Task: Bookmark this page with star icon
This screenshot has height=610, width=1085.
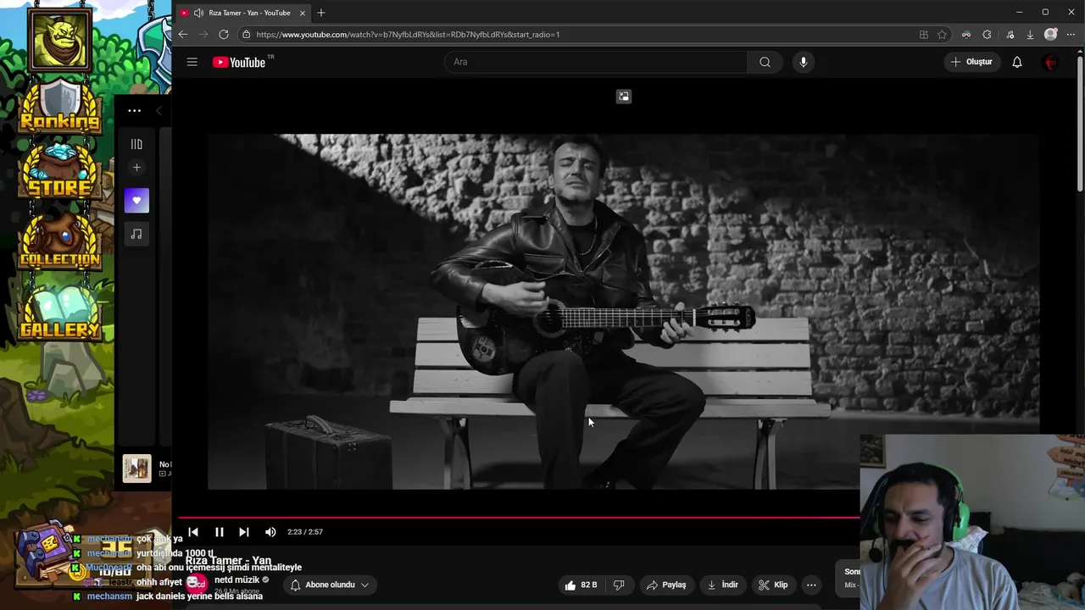Action: click(942, 35)
